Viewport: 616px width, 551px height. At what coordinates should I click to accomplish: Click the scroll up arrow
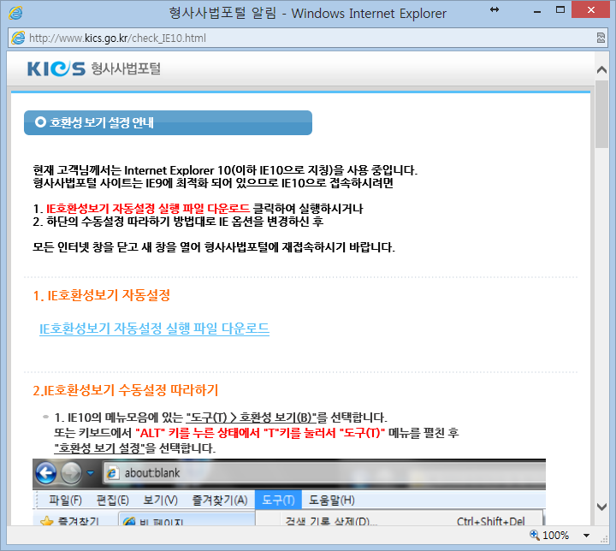(601, 70)
